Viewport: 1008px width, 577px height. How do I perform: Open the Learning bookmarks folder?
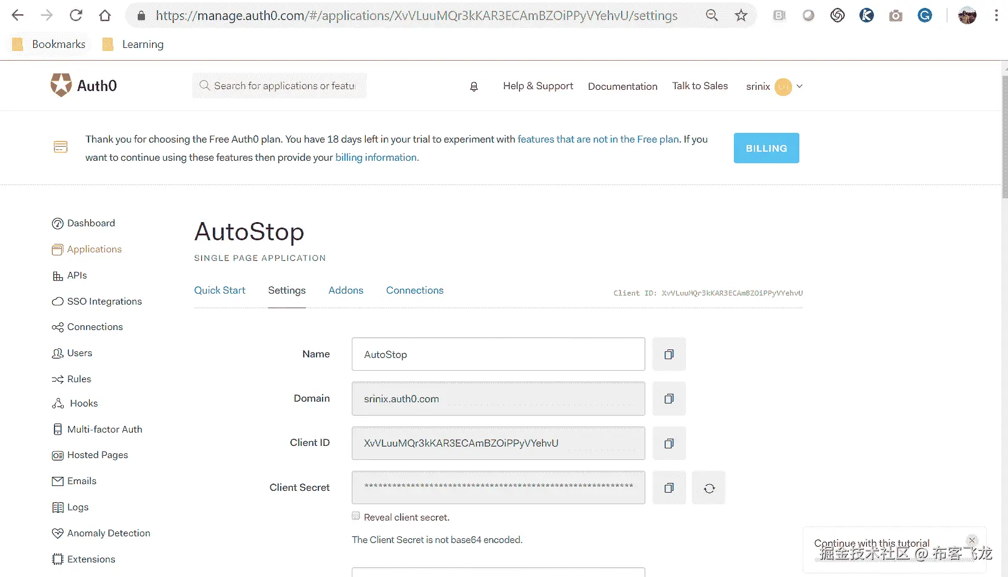coord(133,44)
